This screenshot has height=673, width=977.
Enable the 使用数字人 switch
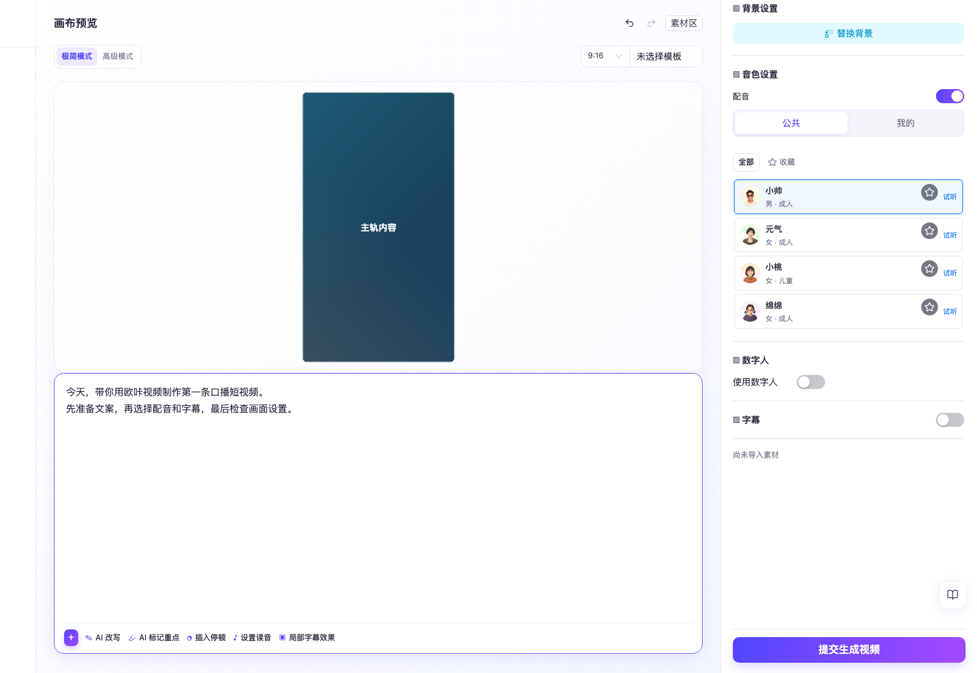pyautogui.click(x=811, y=382)
